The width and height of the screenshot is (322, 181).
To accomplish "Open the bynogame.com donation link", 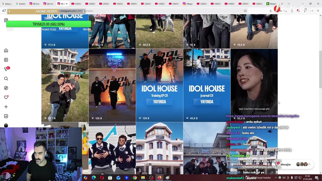I will (x=262, y=116).
